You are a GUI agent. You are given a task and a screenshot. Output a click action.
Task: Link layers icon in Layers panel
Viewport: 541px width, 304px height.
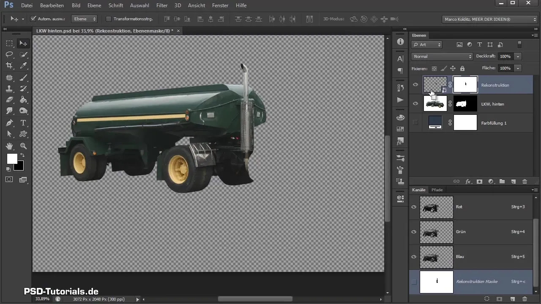click(456, 181)
